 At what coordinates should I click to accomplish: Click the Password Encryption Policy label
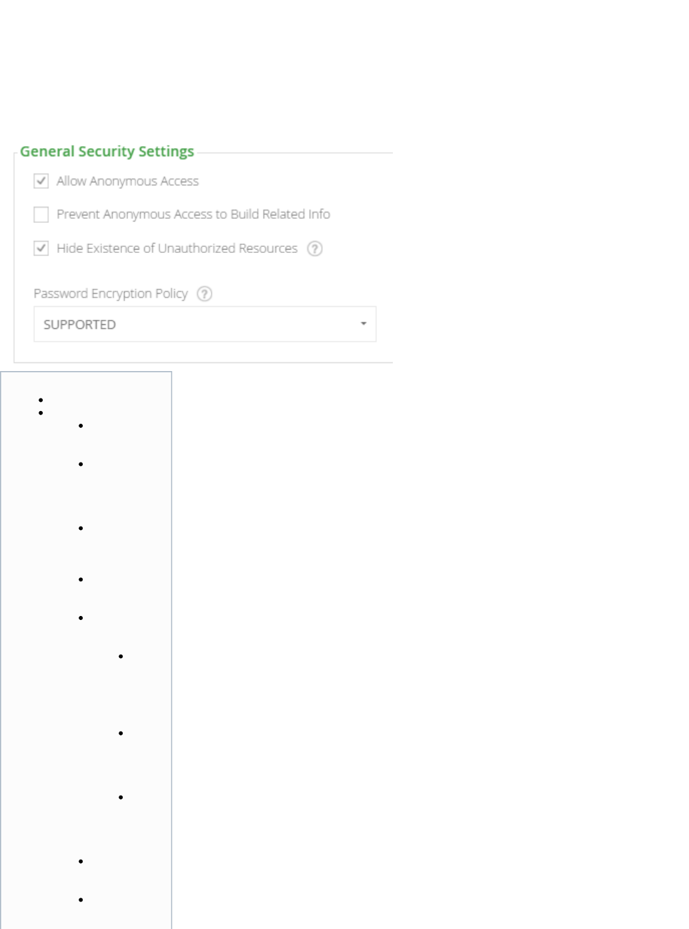click(111, 294)
